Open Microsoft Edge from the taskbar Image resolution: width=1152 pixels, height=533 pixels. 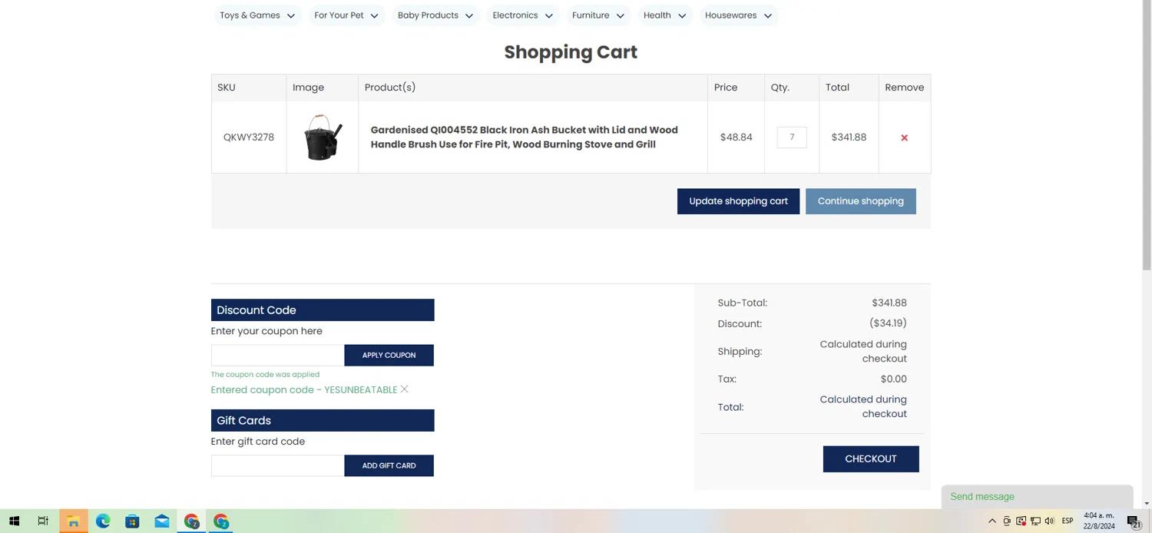(x=103, y=521)
